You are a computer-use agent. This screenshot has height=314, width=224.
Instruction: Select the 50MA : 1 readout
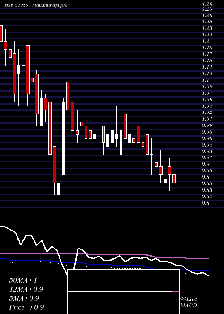point(23,280)
